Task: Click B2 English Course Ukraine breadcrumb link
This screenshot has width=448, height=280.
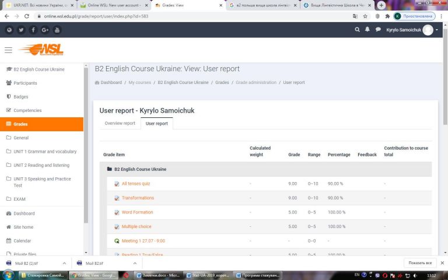Action: 183,83
